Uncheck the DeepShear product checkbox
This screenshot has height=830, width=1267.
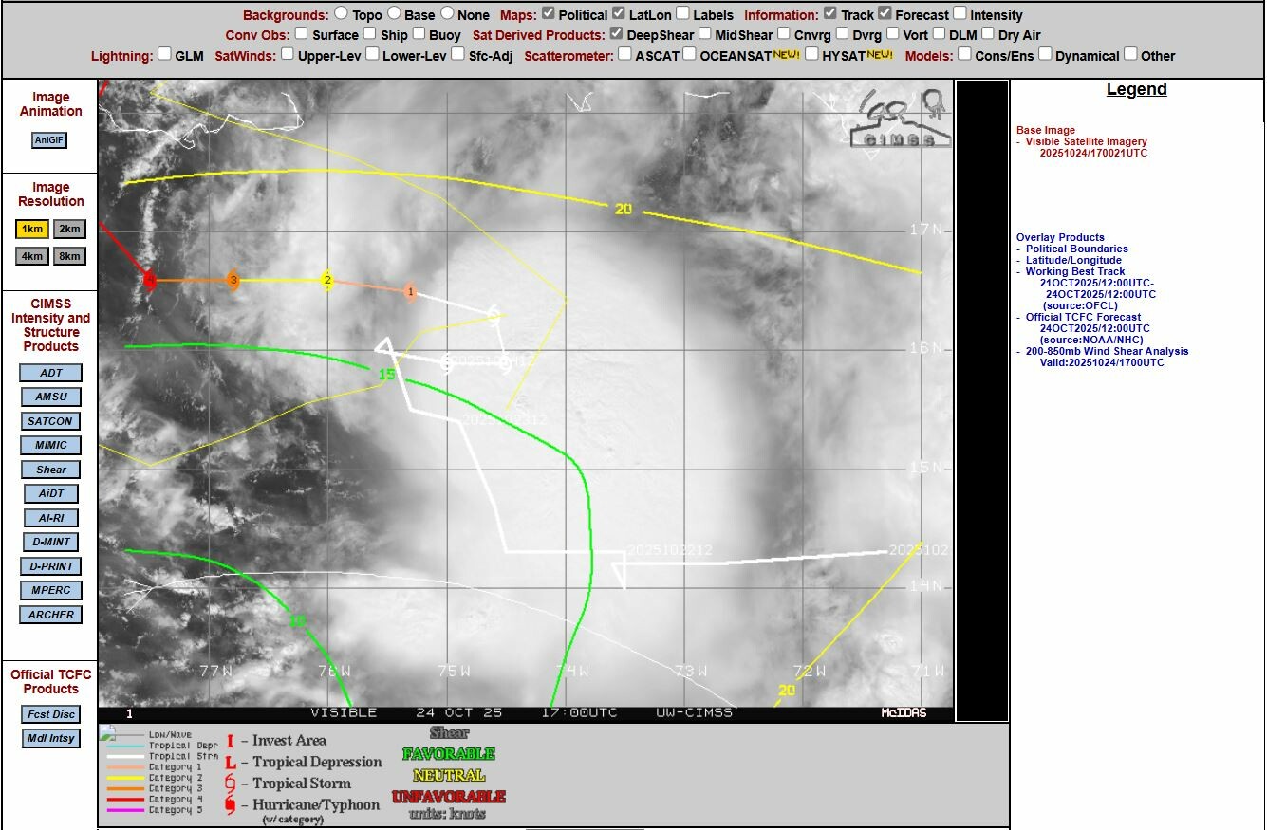(x=618, y=34)
